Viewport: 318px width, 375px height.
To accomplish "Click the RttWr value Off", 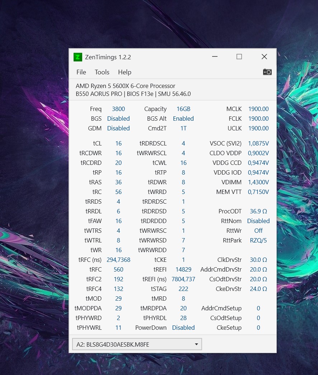I will 258,231.
